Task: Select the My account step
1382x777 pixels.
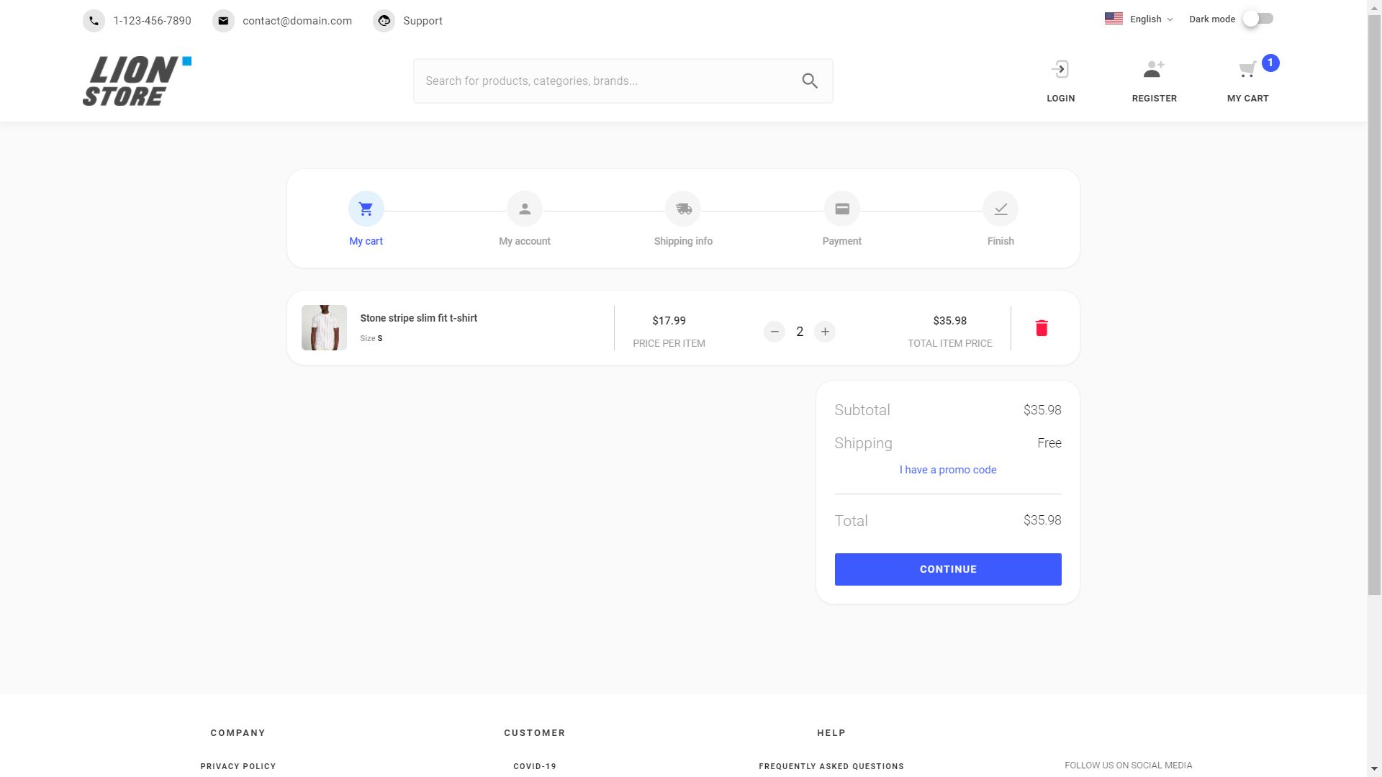Action: click(525, 209)
